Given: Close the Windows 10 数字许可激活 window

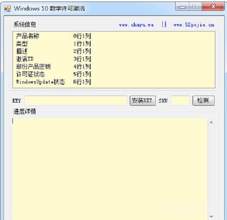Looking at the screenshot, I should click(x=213, y=6).
